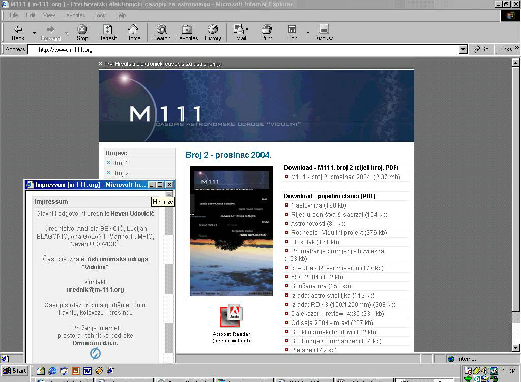Screen dimensions: 521x382
Task: Open the Search toolbar icon
Action: pos(162,33)
